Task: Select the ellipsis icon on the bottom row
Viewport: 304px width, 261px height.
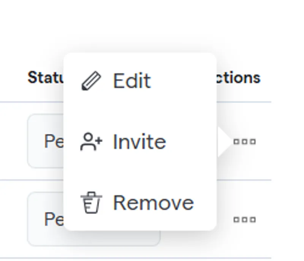Action: pyautogui.click(x=244, y=219)
